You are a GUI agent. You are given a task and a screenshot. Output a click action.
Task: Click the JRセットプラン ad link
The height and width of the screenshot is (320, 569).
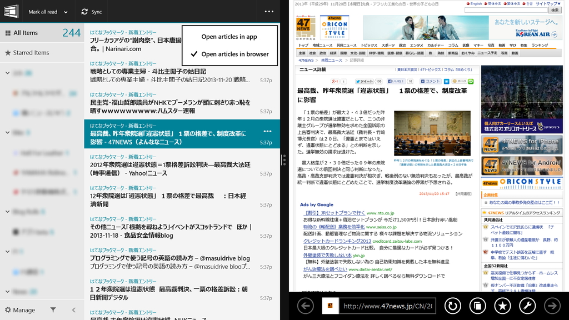point(334,213)
